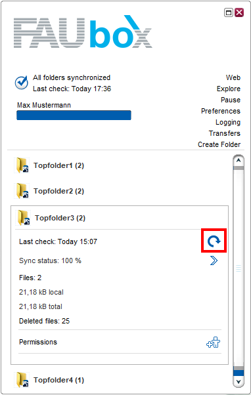The image size is (251, 395).
Task: Click the double chevron beside Sync status
Action: (x=214, y=260)
